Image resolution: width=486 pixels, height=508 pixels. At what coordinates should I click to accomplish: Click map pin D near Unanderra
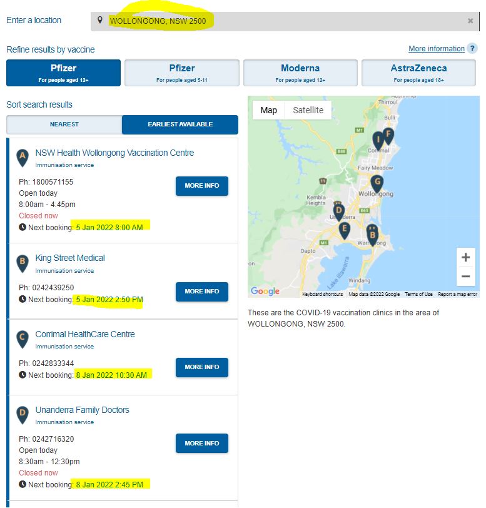pyautogui.click(x=338, y=212)
